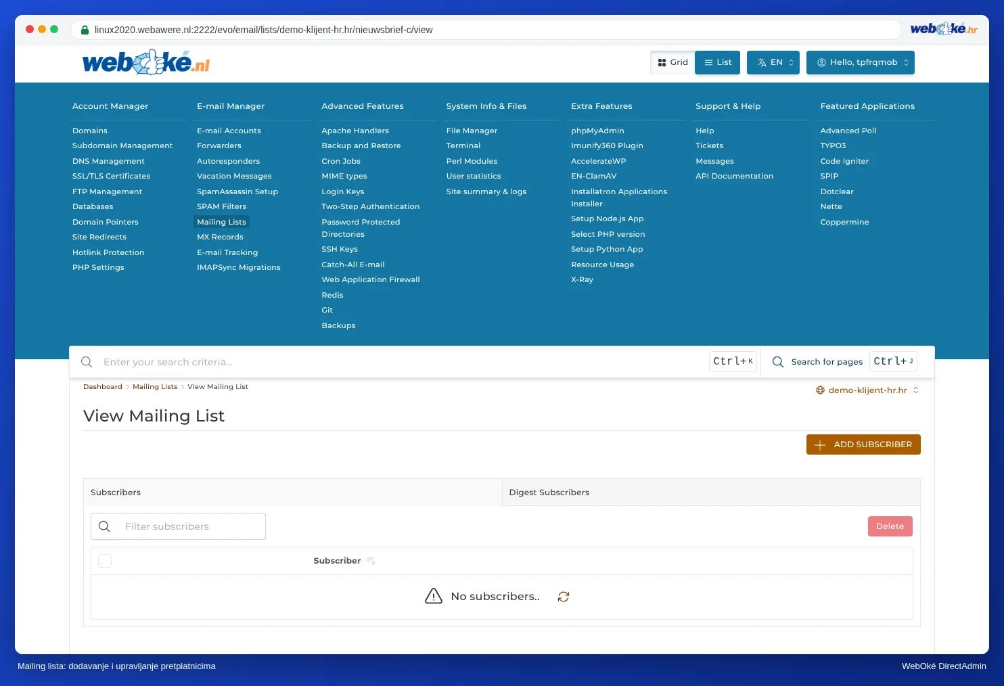
Task: Open Subdomain Management
Action: (x=122, y=145)
